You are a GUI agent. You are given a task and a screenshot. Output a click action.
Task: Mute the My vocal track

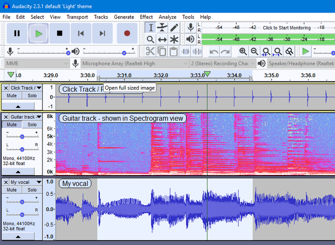point(12,190)
